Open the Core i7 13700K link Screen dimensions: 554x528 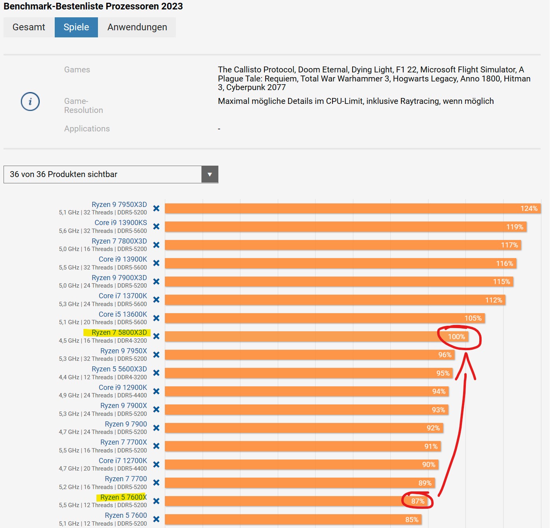click(x=123, y=296)
